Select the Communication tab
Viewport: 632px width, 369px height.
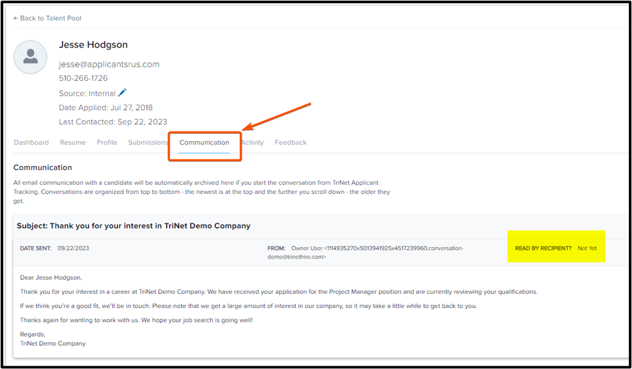(x=204, y=142)
